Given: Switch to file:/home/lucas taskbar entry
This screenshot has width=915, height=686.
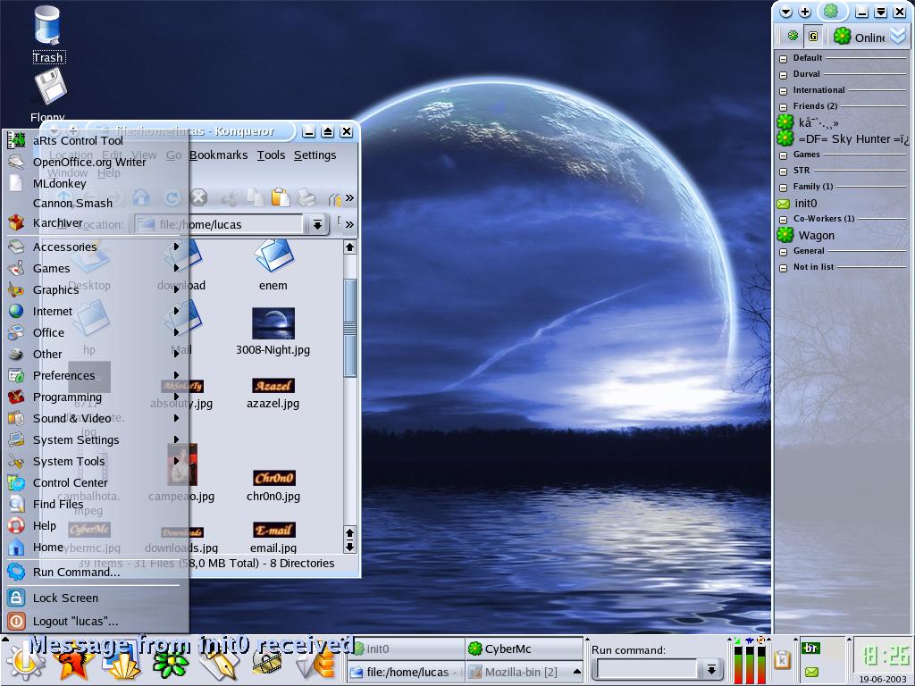Looking at the screenshot, I should [407, 672].
